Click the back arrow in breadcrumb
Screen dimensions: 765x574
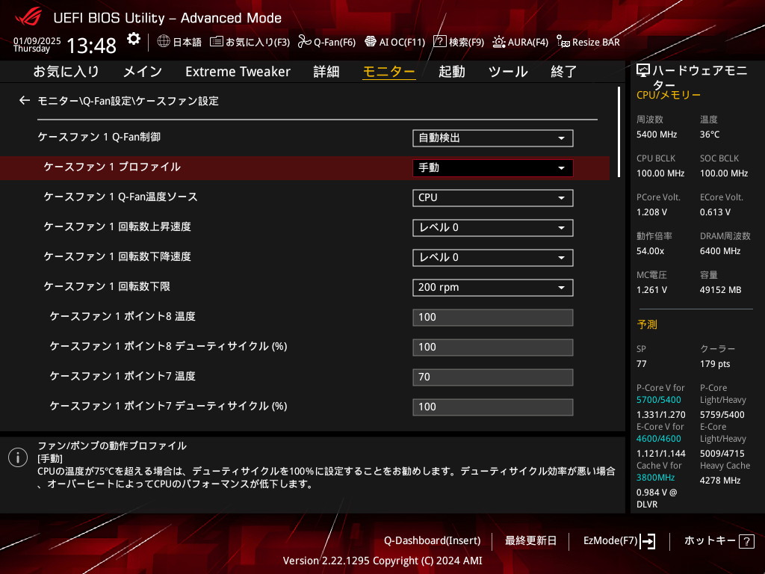point(25,100)
